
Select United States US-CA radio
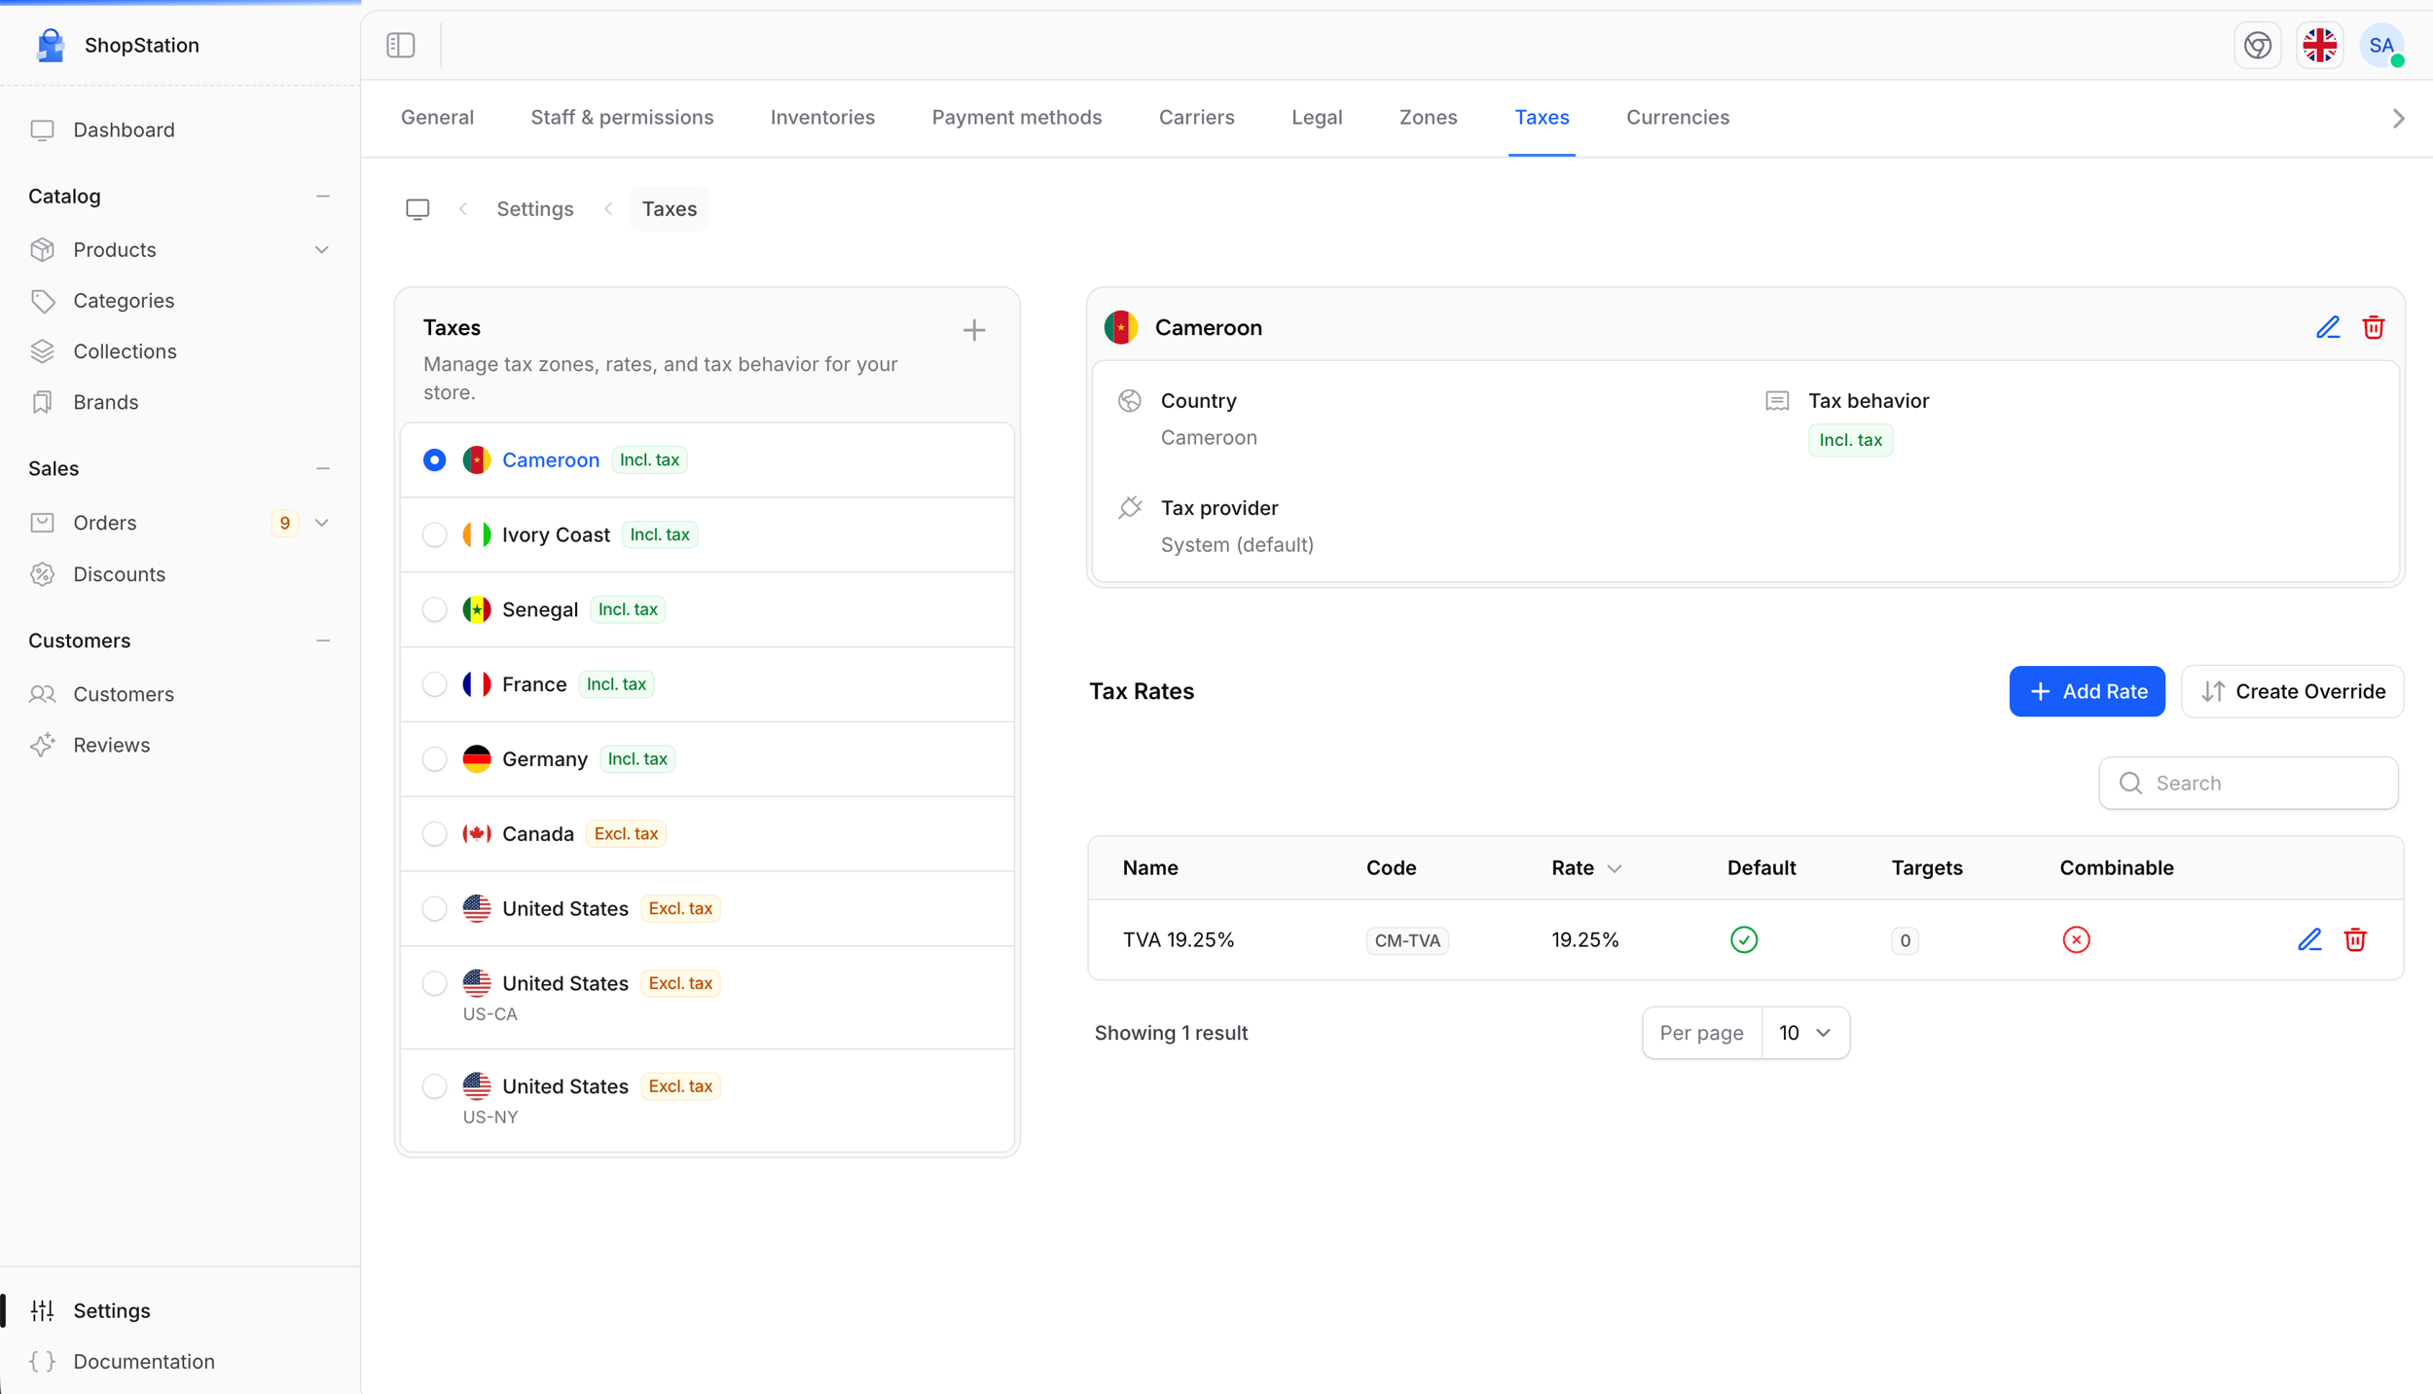pyautogui.click(x=434, y=983)
